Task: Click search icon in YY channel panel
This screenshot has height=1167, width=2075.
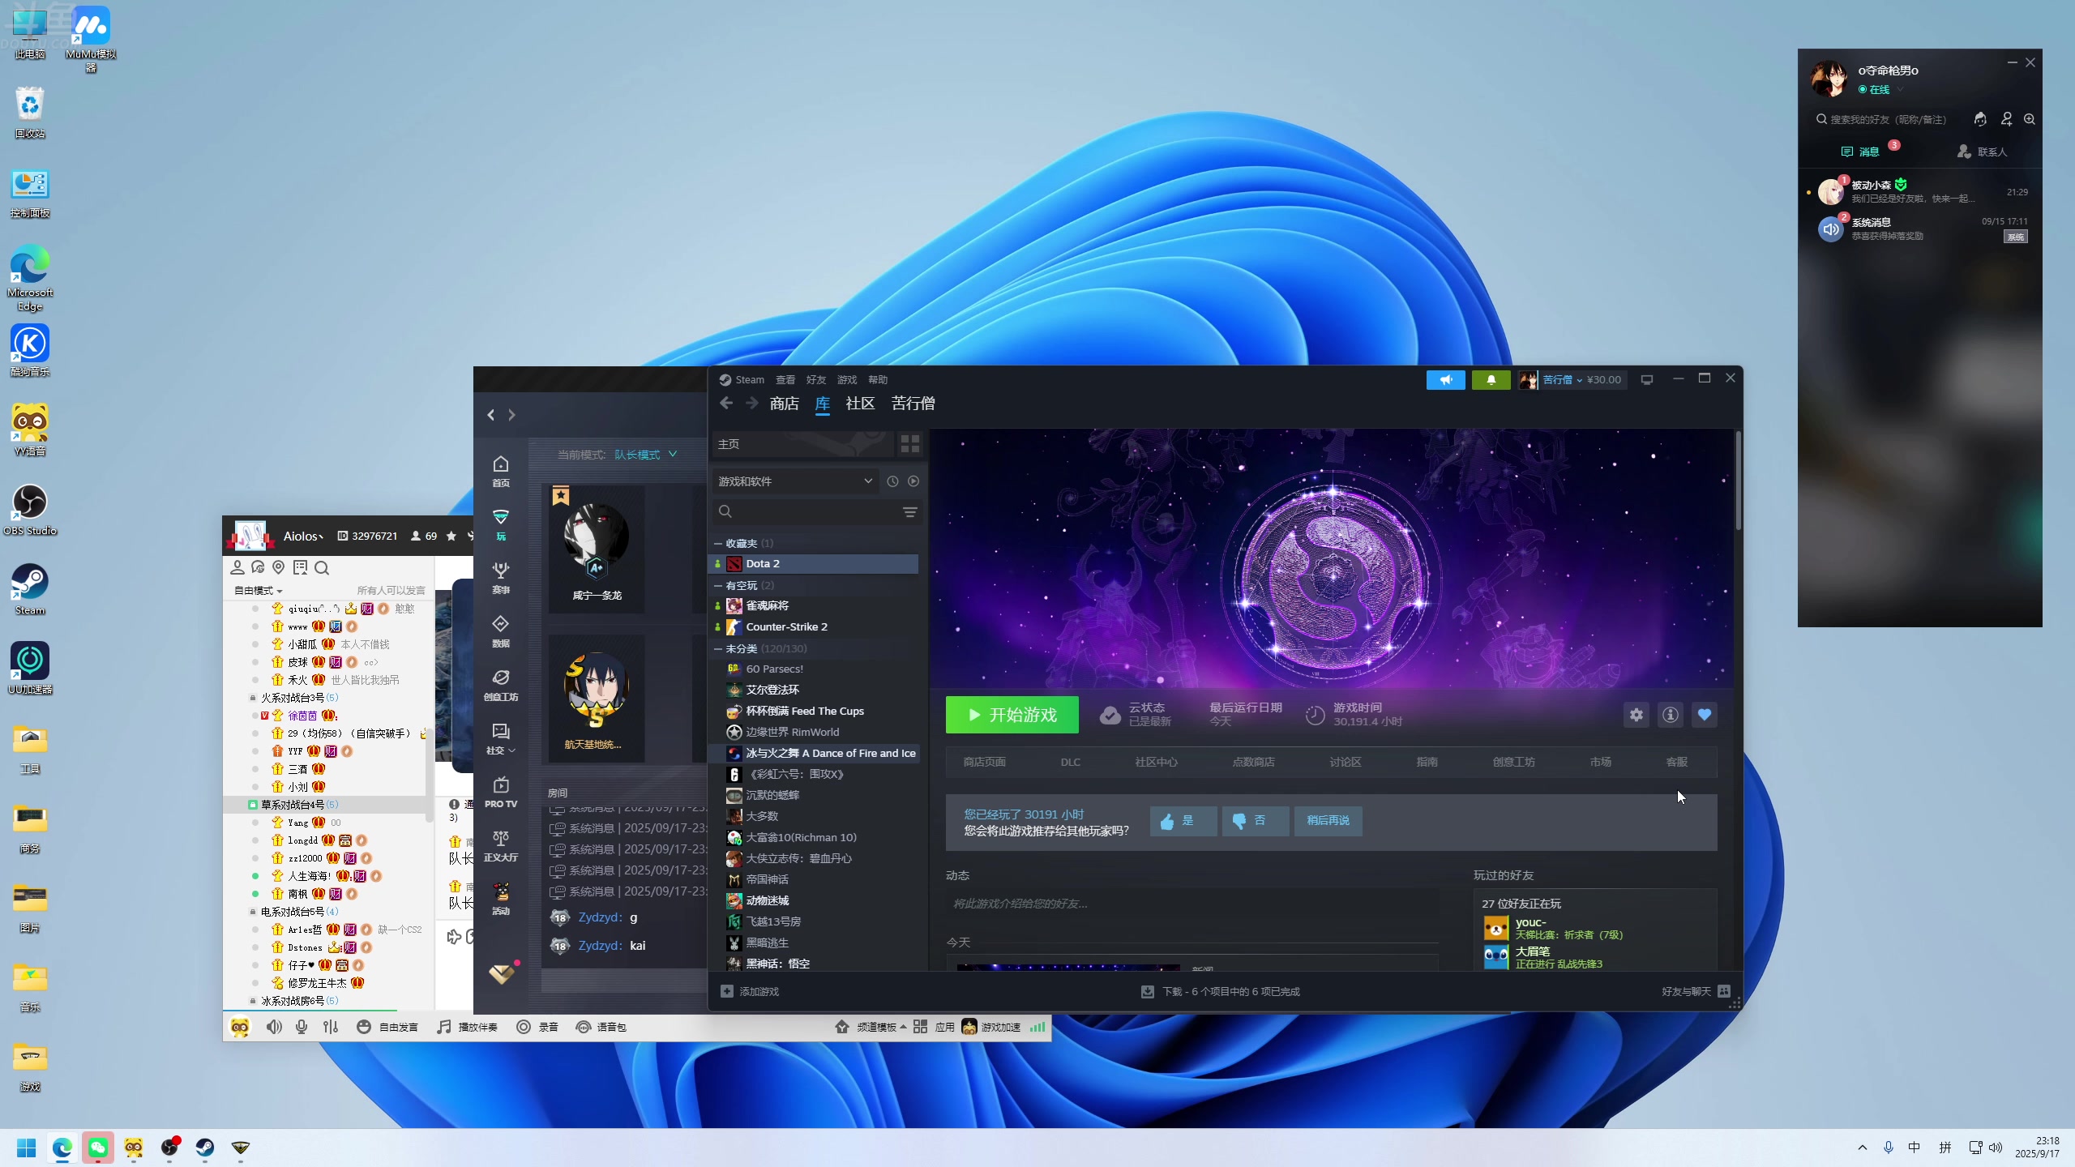Action: tap(322, 568)
